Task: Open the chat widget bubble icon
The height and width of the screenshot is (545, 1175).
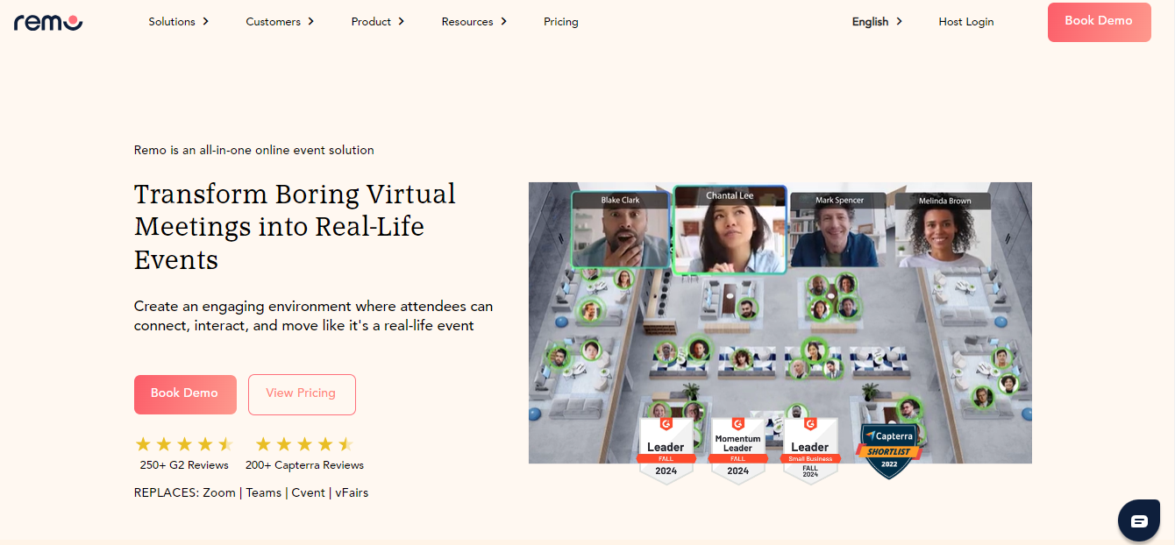Action: tap(1138, 521)
